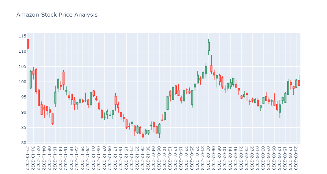The image size is (327, 174).
Task: Click the last red candle at the chart's right edge
Action: pos(299,83)
